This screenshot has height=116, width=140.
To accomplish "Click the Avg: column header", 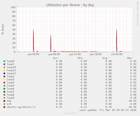I will coord(105,58).
